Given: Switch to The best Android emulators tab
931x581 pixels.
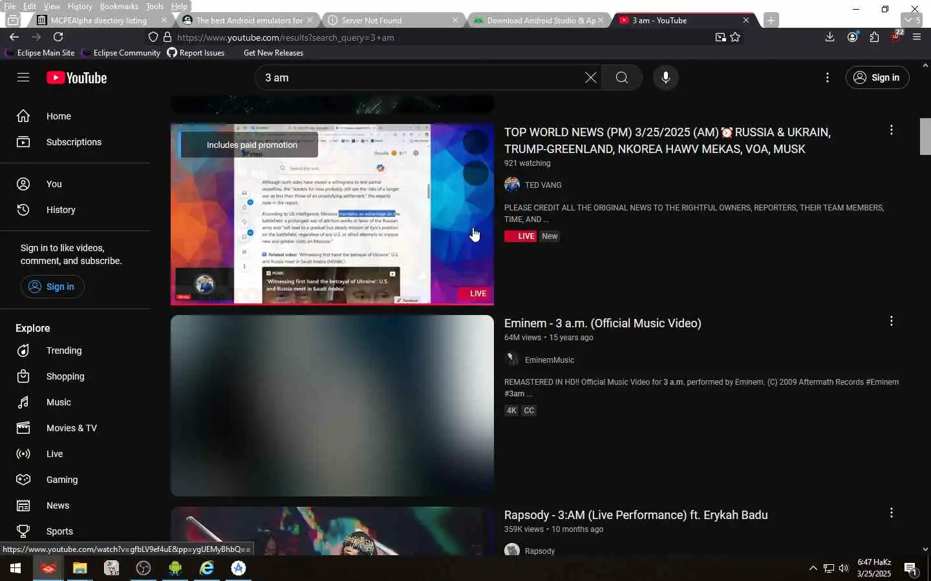Looking at the screenshot, I should [x=248, y=20].
